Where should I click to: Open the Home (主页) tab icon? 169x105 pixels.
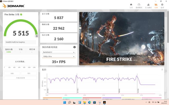131,6
